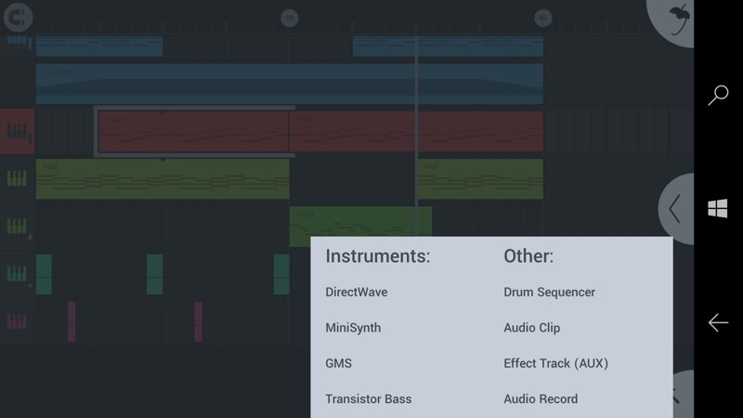Select the green Lead clip
This screenshot has height=418, width=743.
click(x=360, y=221)
